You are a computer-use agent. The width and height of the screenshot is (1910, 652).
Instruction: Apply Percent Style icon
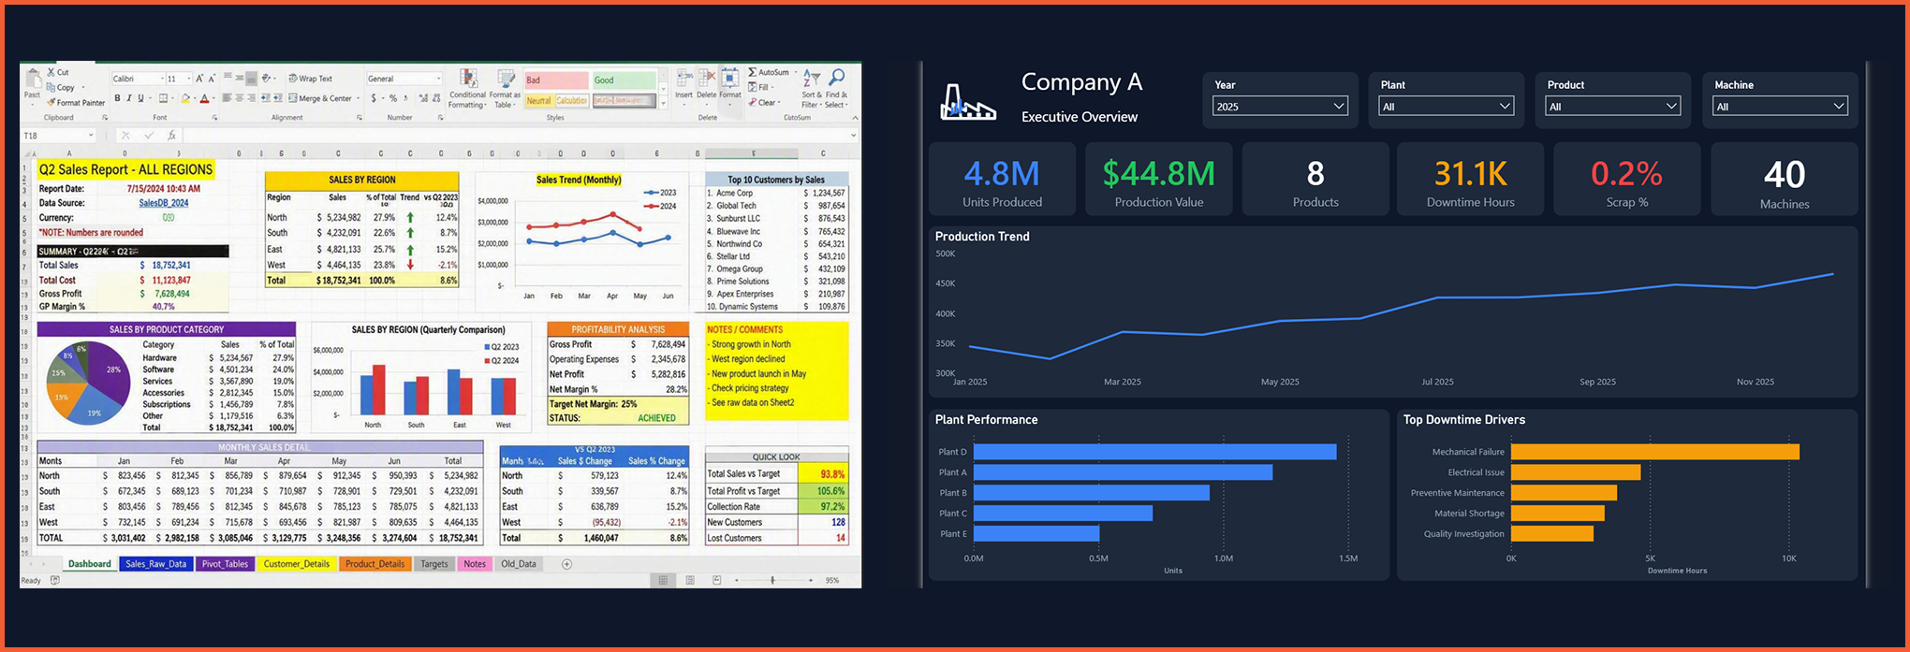pos(393,98)
